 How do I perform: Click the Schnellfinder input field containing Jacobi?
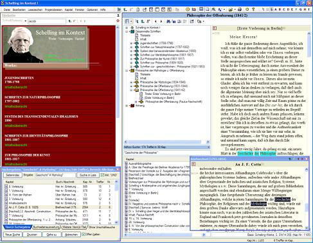click(46, 21)
